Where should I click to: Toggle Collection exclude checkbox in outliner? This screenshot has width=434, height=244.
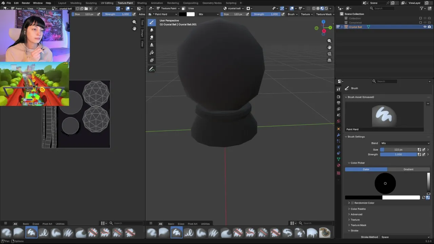tap(420, 18)
